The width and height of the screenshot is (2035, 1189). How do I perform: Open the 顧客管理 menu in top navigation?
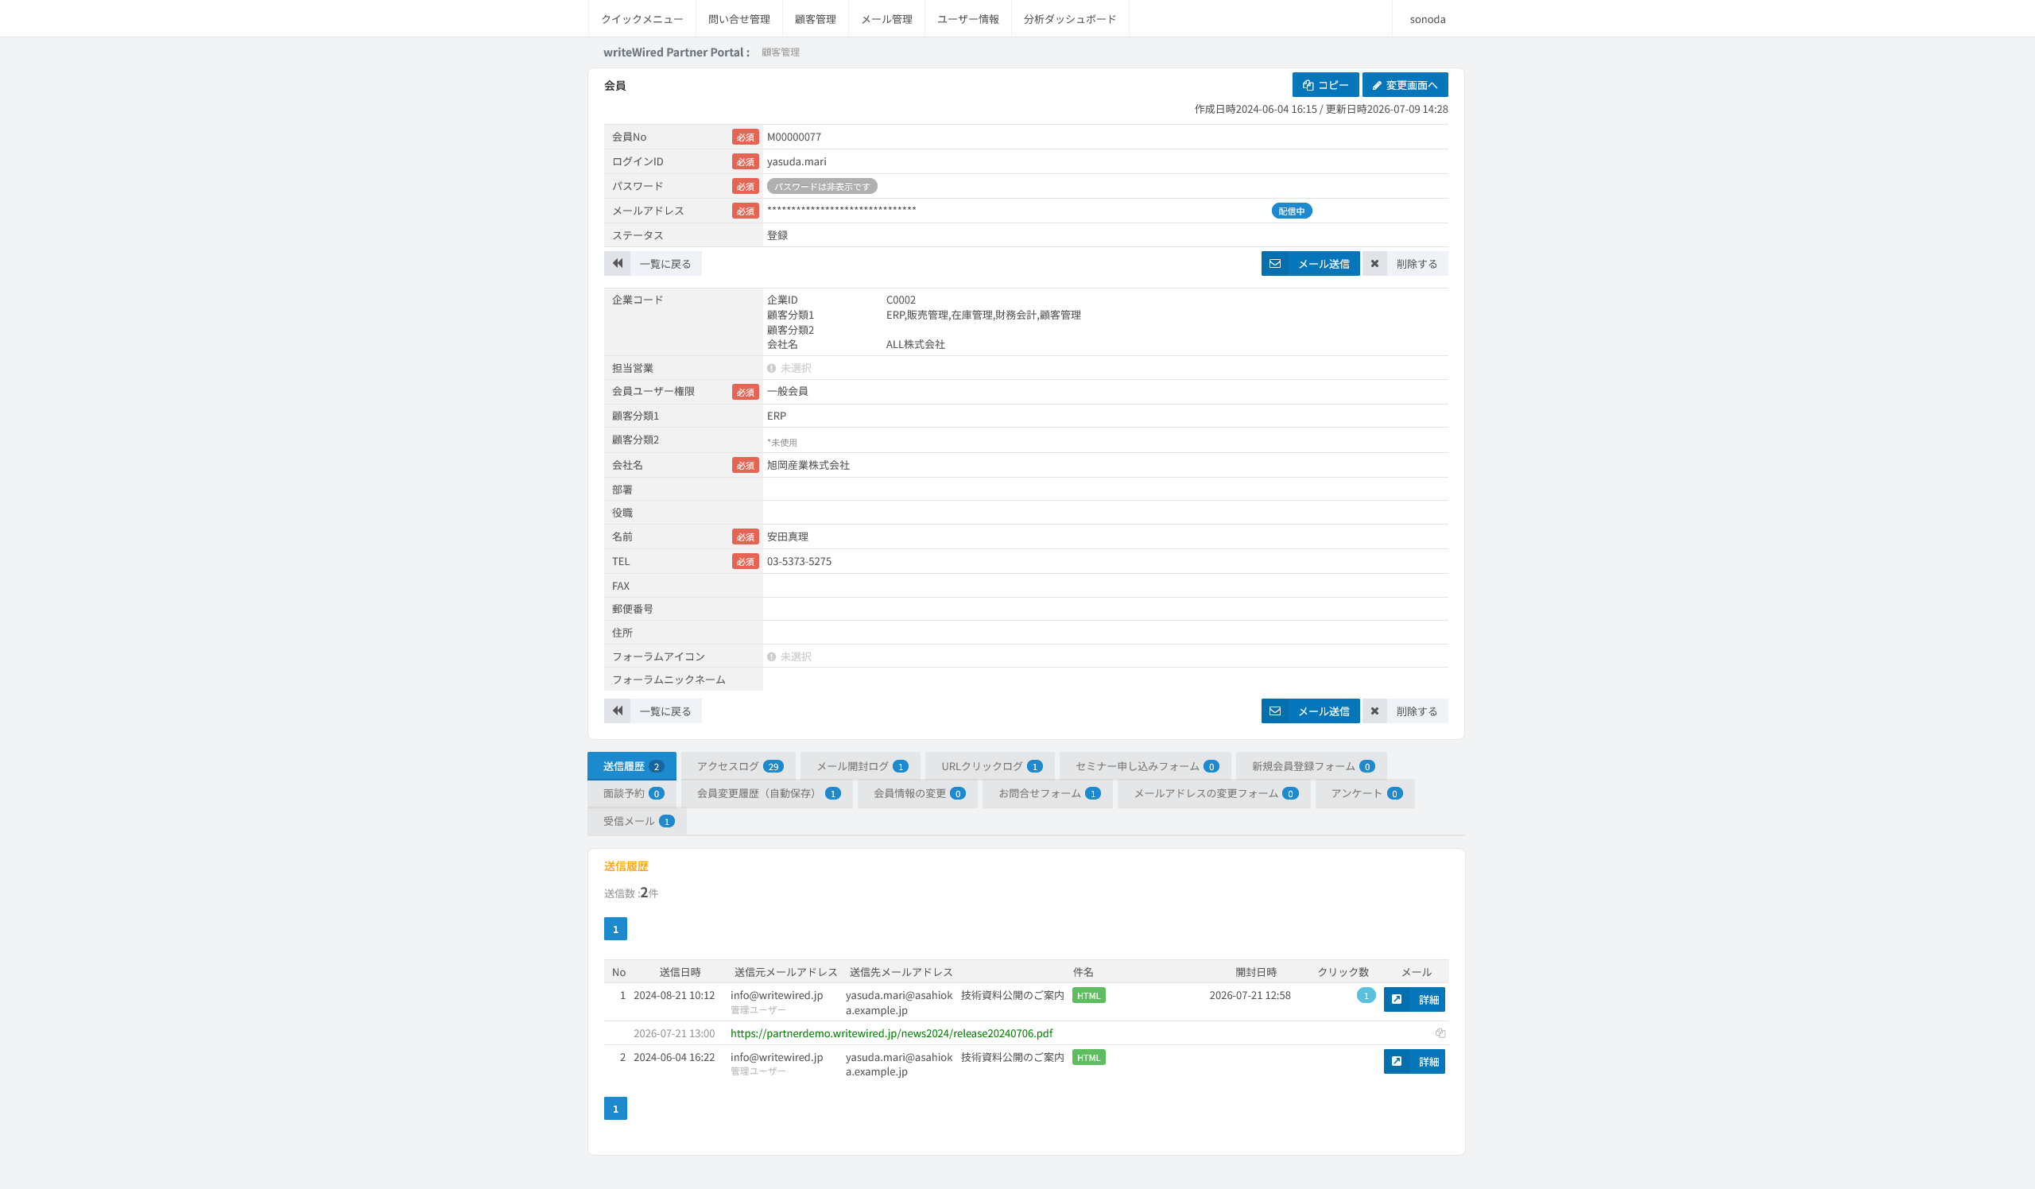[x=815, y=18]
